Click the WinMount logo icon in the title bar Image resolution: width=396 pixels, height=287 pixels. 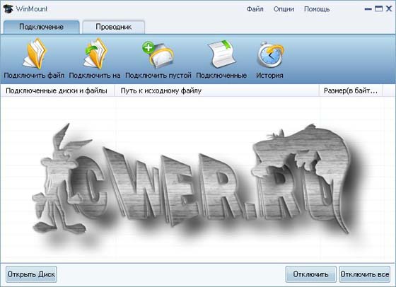pyautogui.click(x=8, y=8)
